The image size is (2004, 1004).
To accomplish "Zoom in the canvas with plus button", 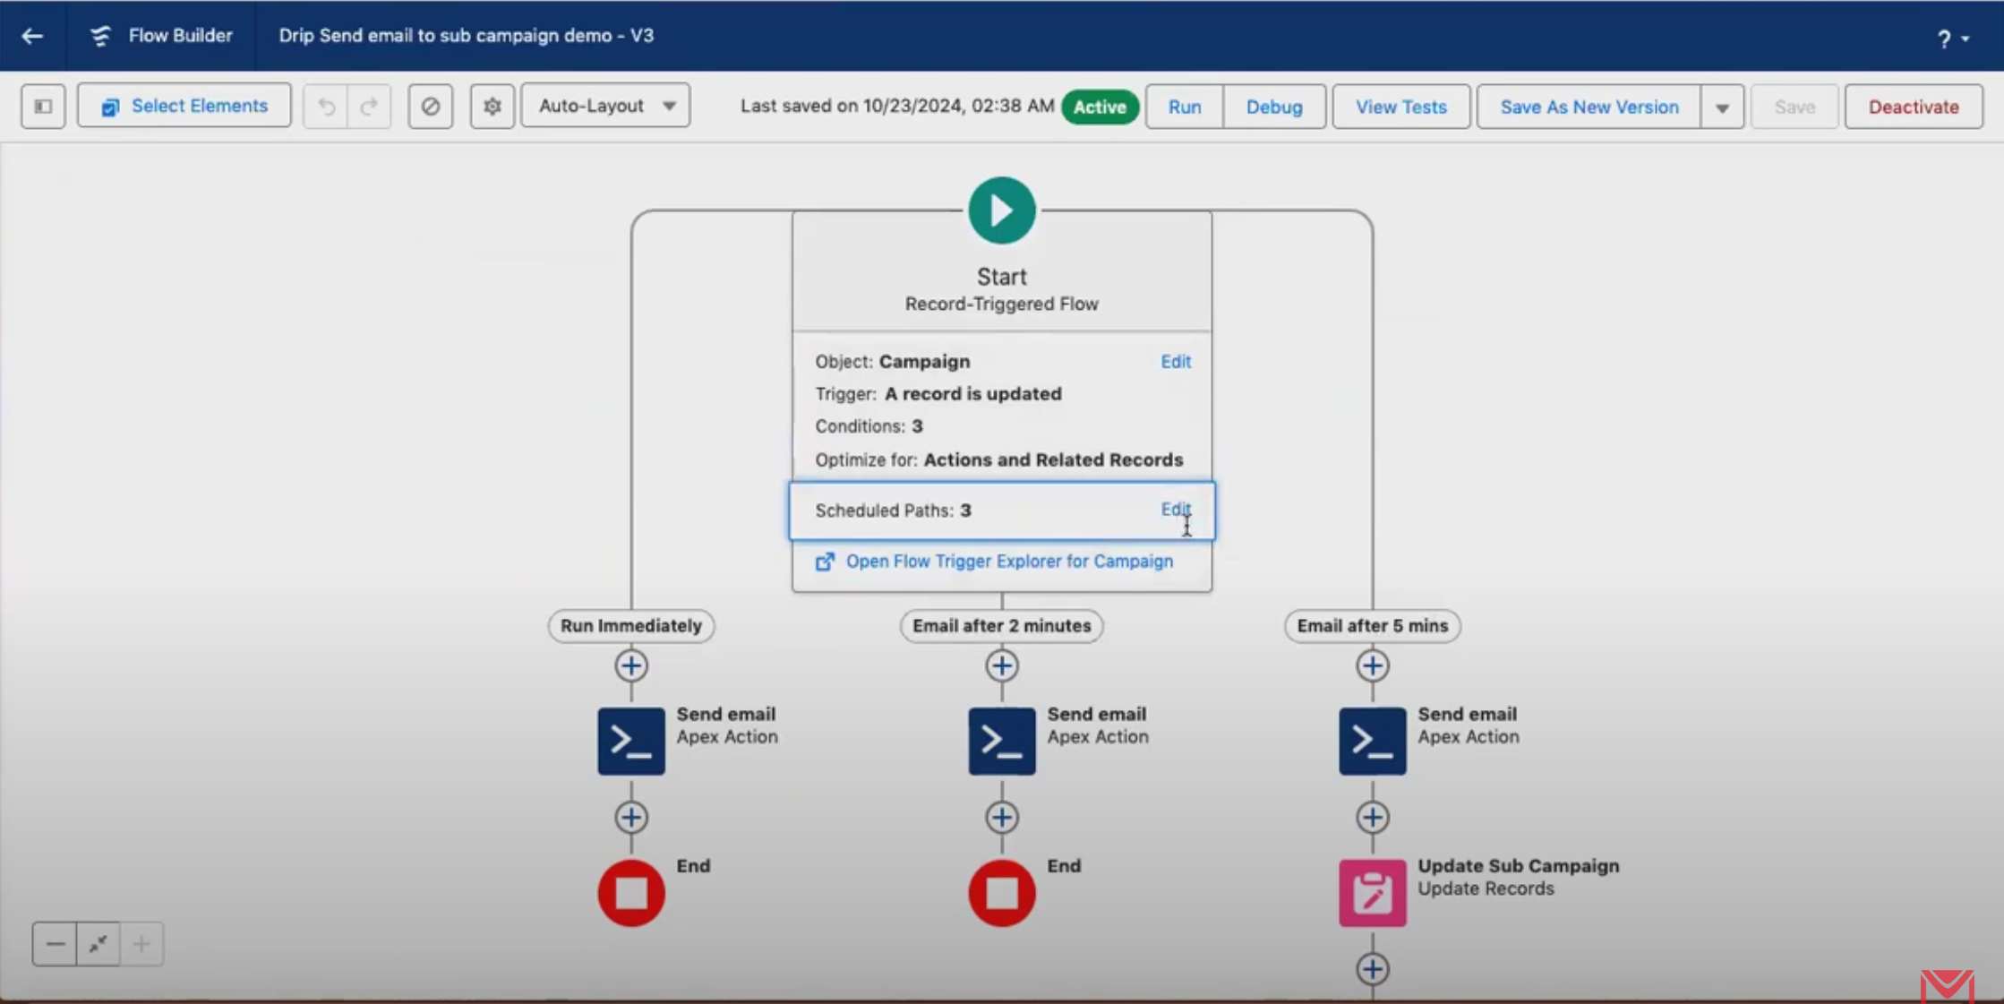I will [141, 944].
